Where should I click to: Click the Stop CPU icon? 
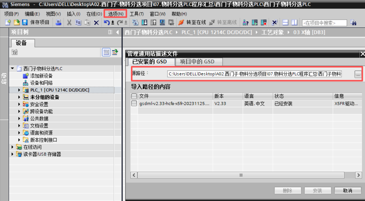[264, 22]
